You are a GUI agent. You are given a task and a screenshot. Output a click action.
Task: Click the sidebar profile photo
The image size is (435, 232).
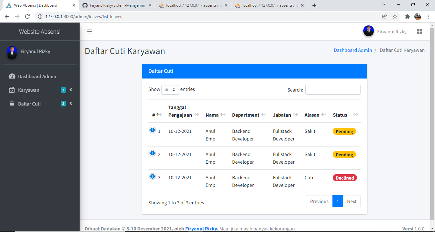pyautogui.click(x=12, y=53)
